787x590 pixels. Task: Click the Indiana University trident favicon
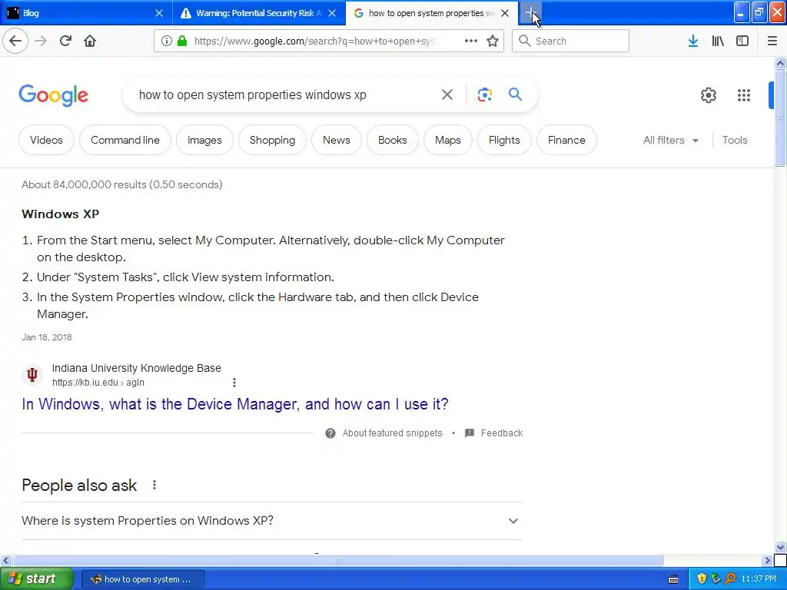tap(32, 375)
